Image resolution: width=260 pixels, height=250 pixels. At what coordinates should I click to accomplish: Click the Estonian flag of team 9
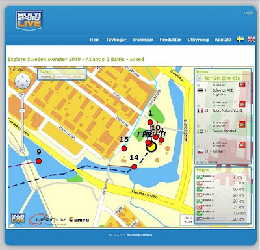point(200,90)
